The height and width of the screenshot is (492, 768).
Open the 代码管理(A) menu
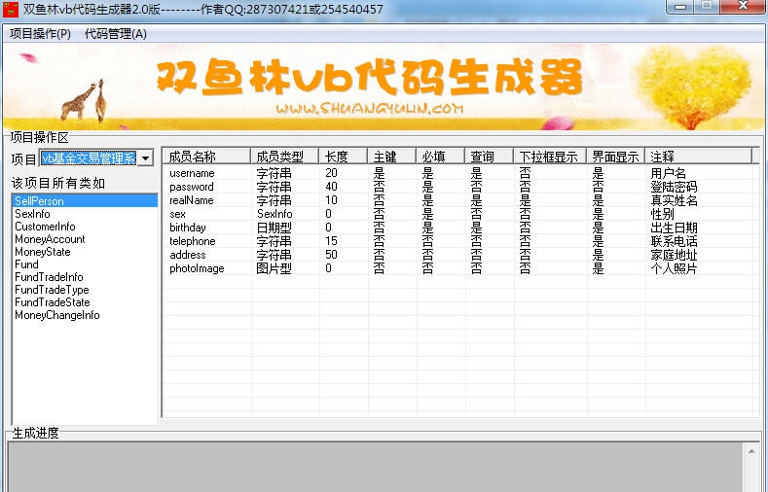pyautogui.click(x=116, y=34)
